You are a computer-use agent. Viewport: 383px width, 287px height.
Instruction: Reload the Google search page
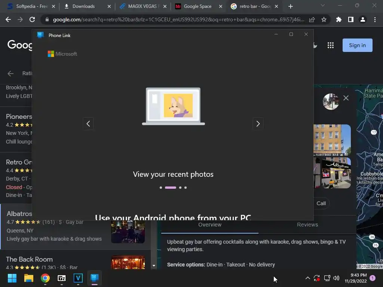[x=32, y=19]
